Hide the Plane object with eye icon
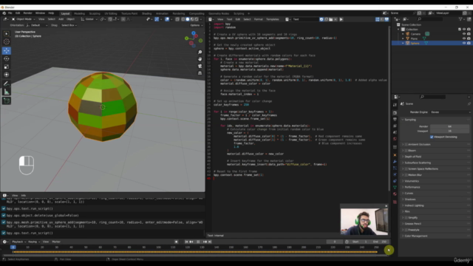Image resolution: width=473 pixels, height=266 pixels. [464, 38]
